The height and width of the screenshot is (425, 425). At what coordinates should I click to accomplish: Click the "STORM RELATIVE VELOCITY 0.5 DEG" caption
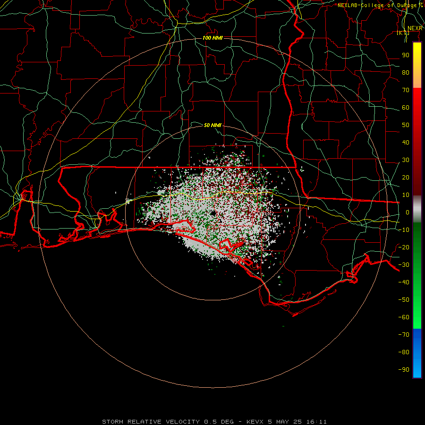(x=168, y=422)
